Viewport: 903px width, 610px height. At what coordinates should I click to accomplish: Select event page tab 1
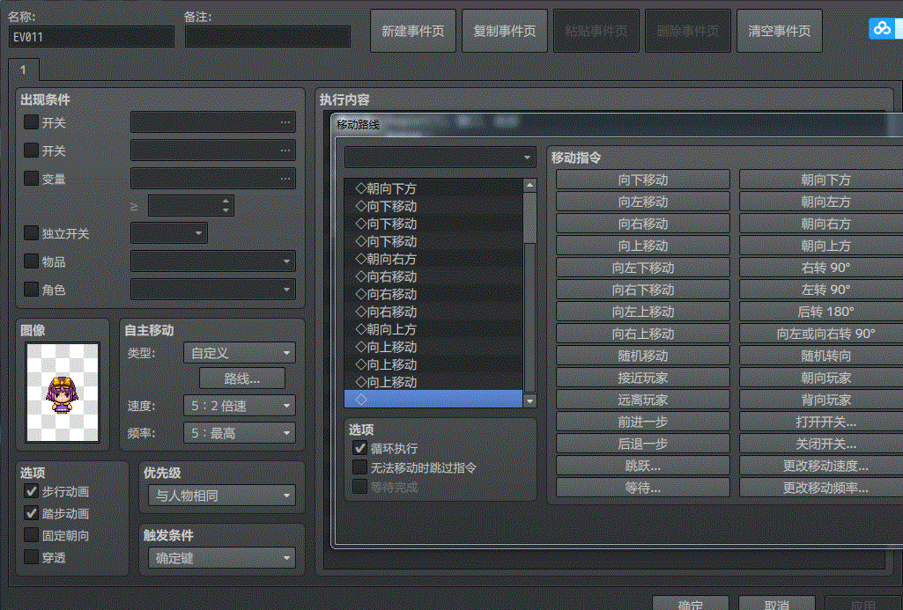point(23,70)
